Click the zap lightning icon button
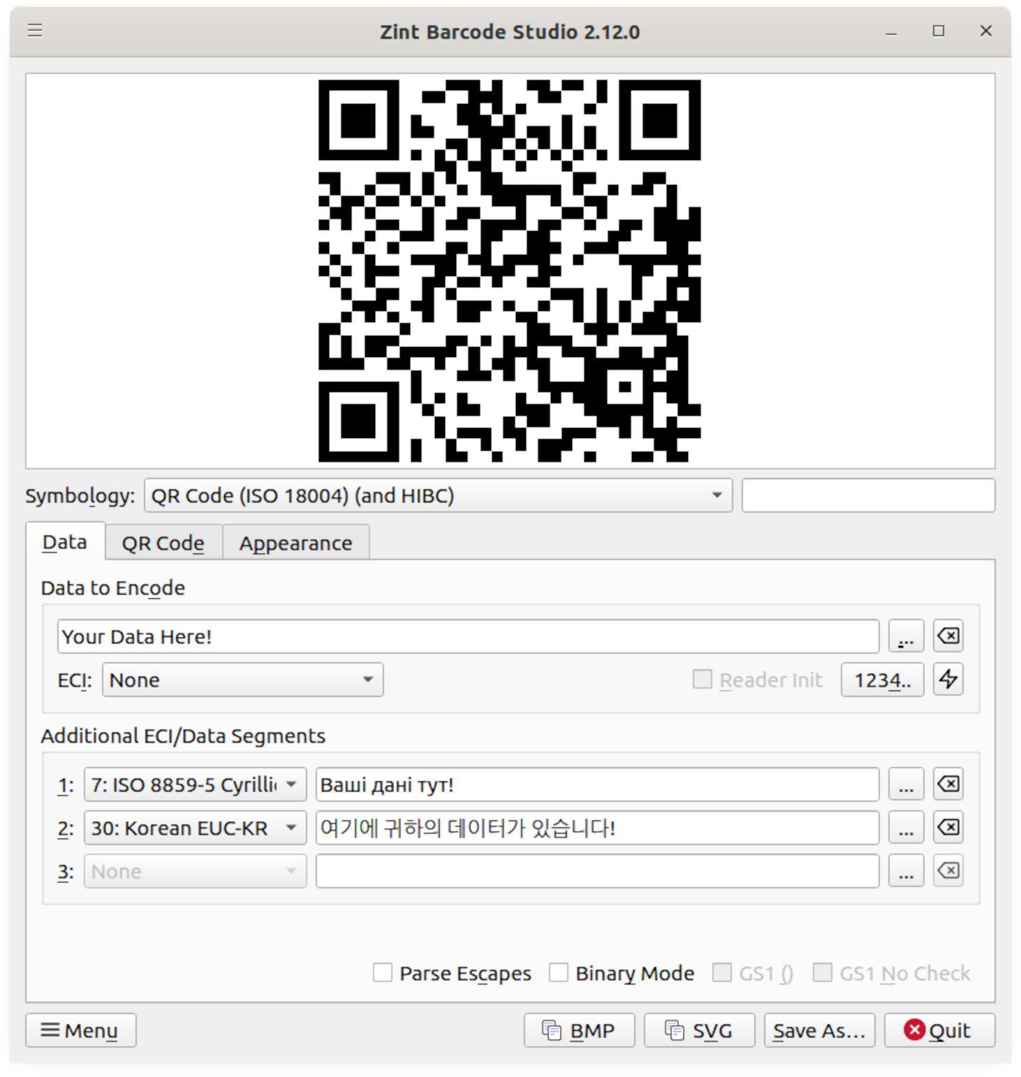 (x=948, y=680)
